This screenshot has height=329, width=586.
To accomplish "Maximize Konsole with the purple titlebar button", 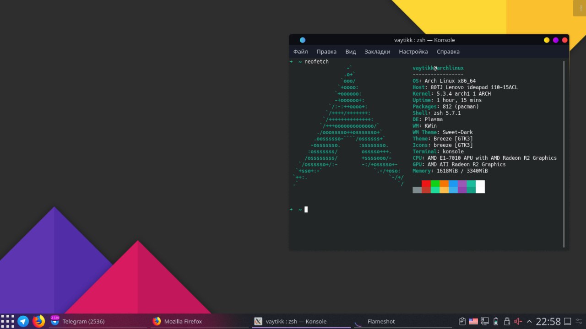I will pyautogui.click(x=556, y=40).
